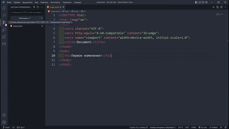The height and width of the screenshot is (129, 229).
Task: Toggle the secondary side bar layout icon
Action: pyautogui.click(x=203, y=2)
